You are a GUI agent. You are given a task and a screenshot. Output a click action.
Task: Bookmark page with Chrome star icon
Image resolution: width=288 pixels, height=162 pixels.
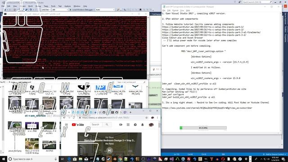coord(146,117)
